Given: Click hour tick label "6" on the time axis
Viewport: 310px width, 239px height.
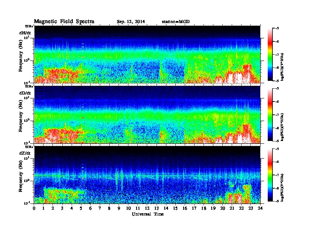Looking at the screenshot, I should point(90,208).
